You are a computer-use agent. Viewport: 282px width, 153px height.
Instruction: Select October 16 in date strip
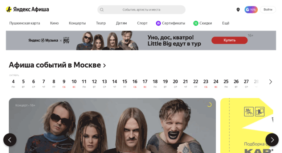click(135, 84)
